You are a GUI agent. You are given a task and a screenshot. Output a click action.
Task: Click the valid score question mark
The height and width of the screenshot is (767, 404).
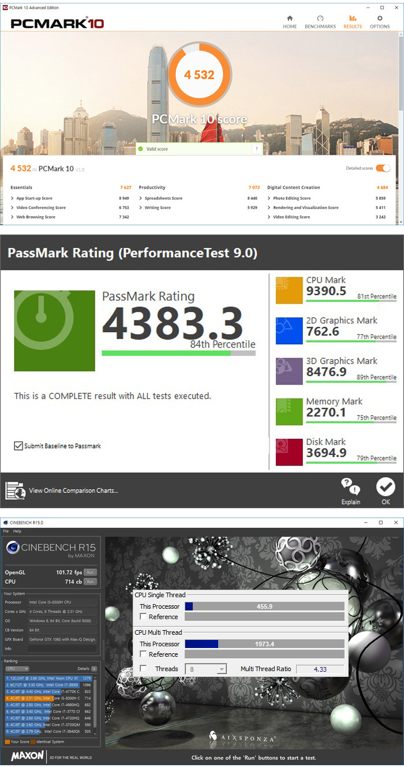(x=256, y=149)
